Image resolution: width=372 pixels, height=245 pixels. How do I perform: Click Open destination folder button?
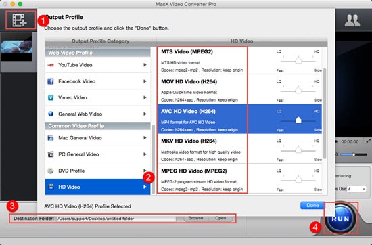pyautogui.click(x=220, y=218)
